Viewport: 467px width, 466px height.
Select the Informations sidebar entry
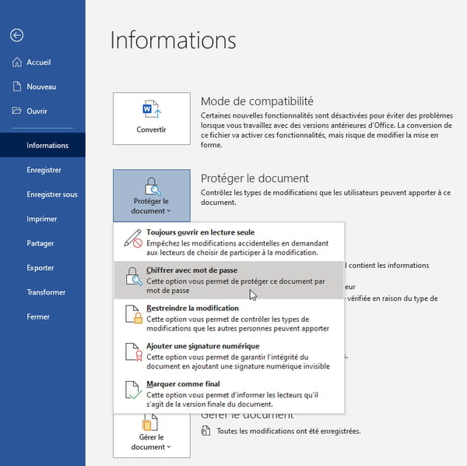coord(43,145)
